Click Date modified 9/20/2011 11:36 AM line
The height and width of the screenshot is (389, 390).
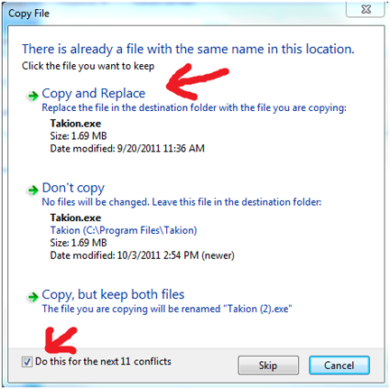click(x=127, y=149)
